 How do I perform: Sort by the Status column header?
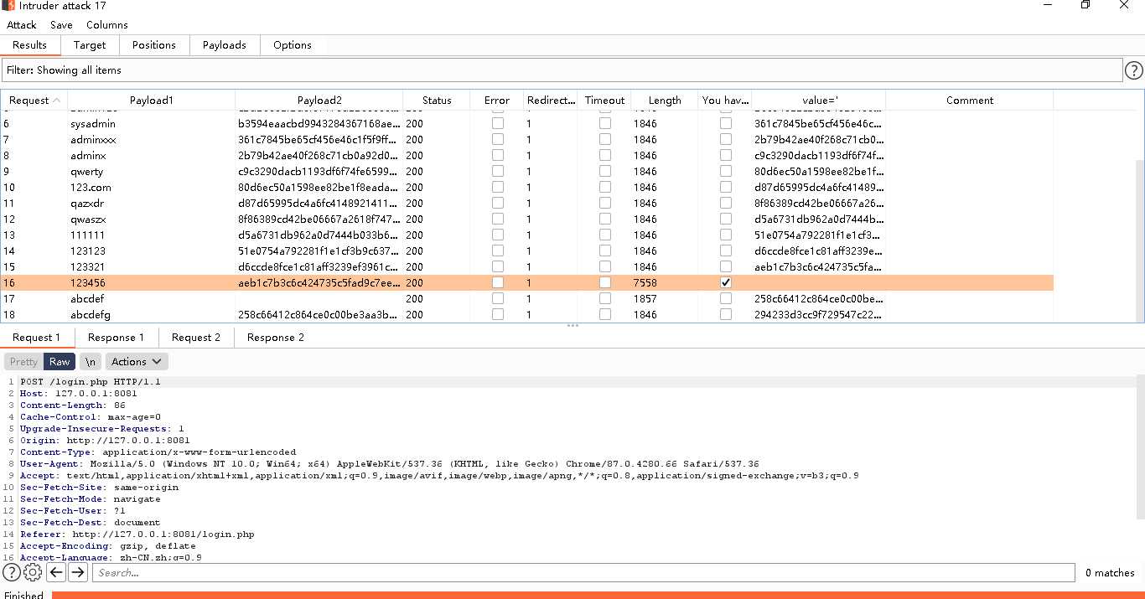coord(437,100)
